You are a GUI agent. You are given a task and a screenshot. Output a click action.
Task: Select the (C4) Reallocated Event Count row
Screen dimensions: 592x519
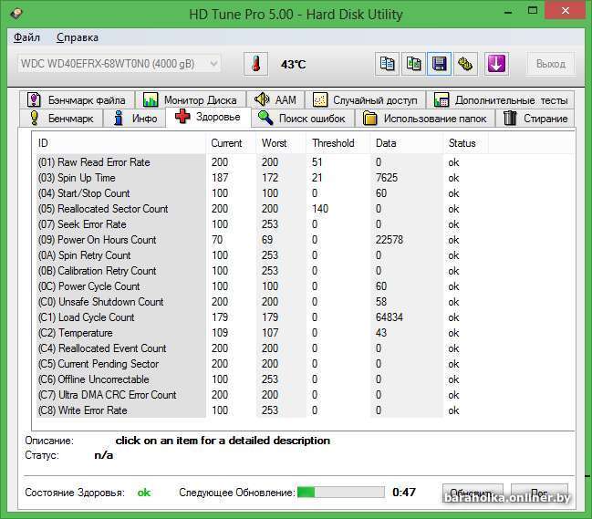click(x=262, y=348)
